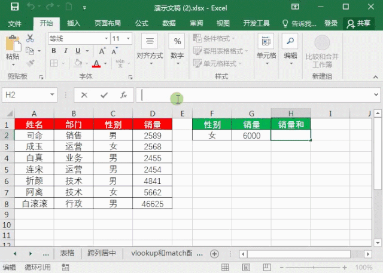Toggle Bold formatting
This screenshot has width=383, height=273.
click(54, 51)
